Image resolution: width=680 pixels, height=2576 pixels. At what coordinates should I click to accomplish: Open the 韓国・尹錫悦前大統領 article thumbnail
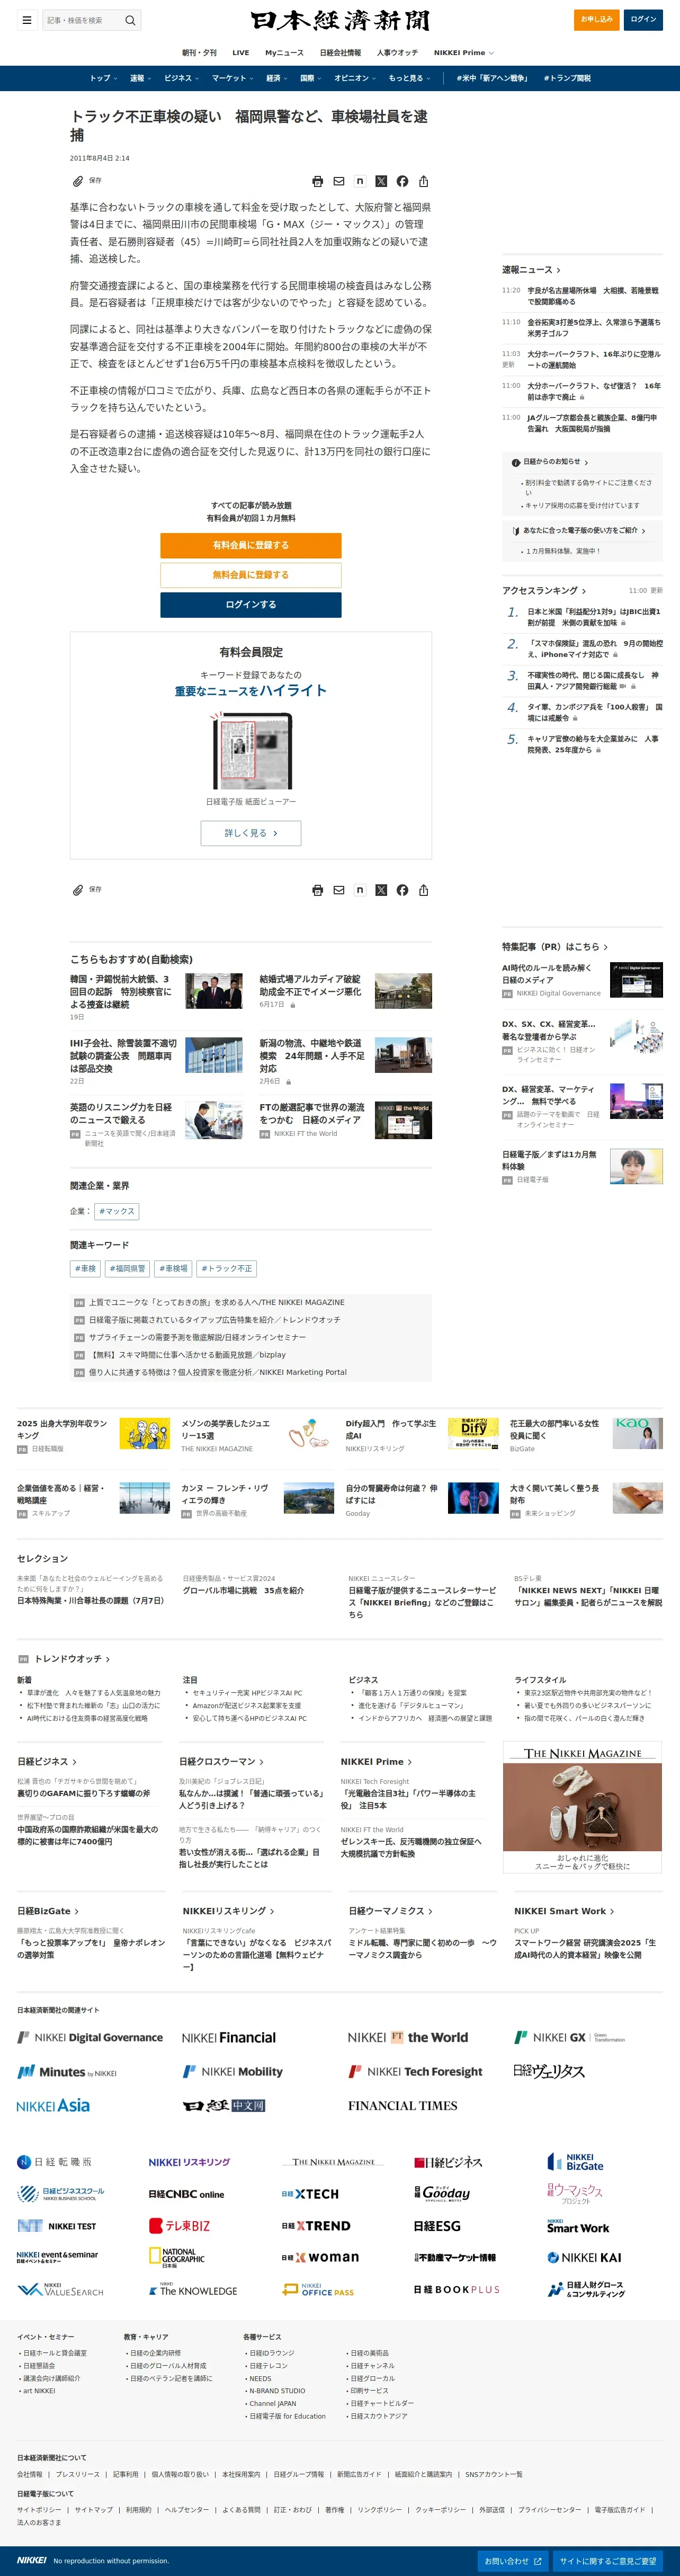coord(214,991)
